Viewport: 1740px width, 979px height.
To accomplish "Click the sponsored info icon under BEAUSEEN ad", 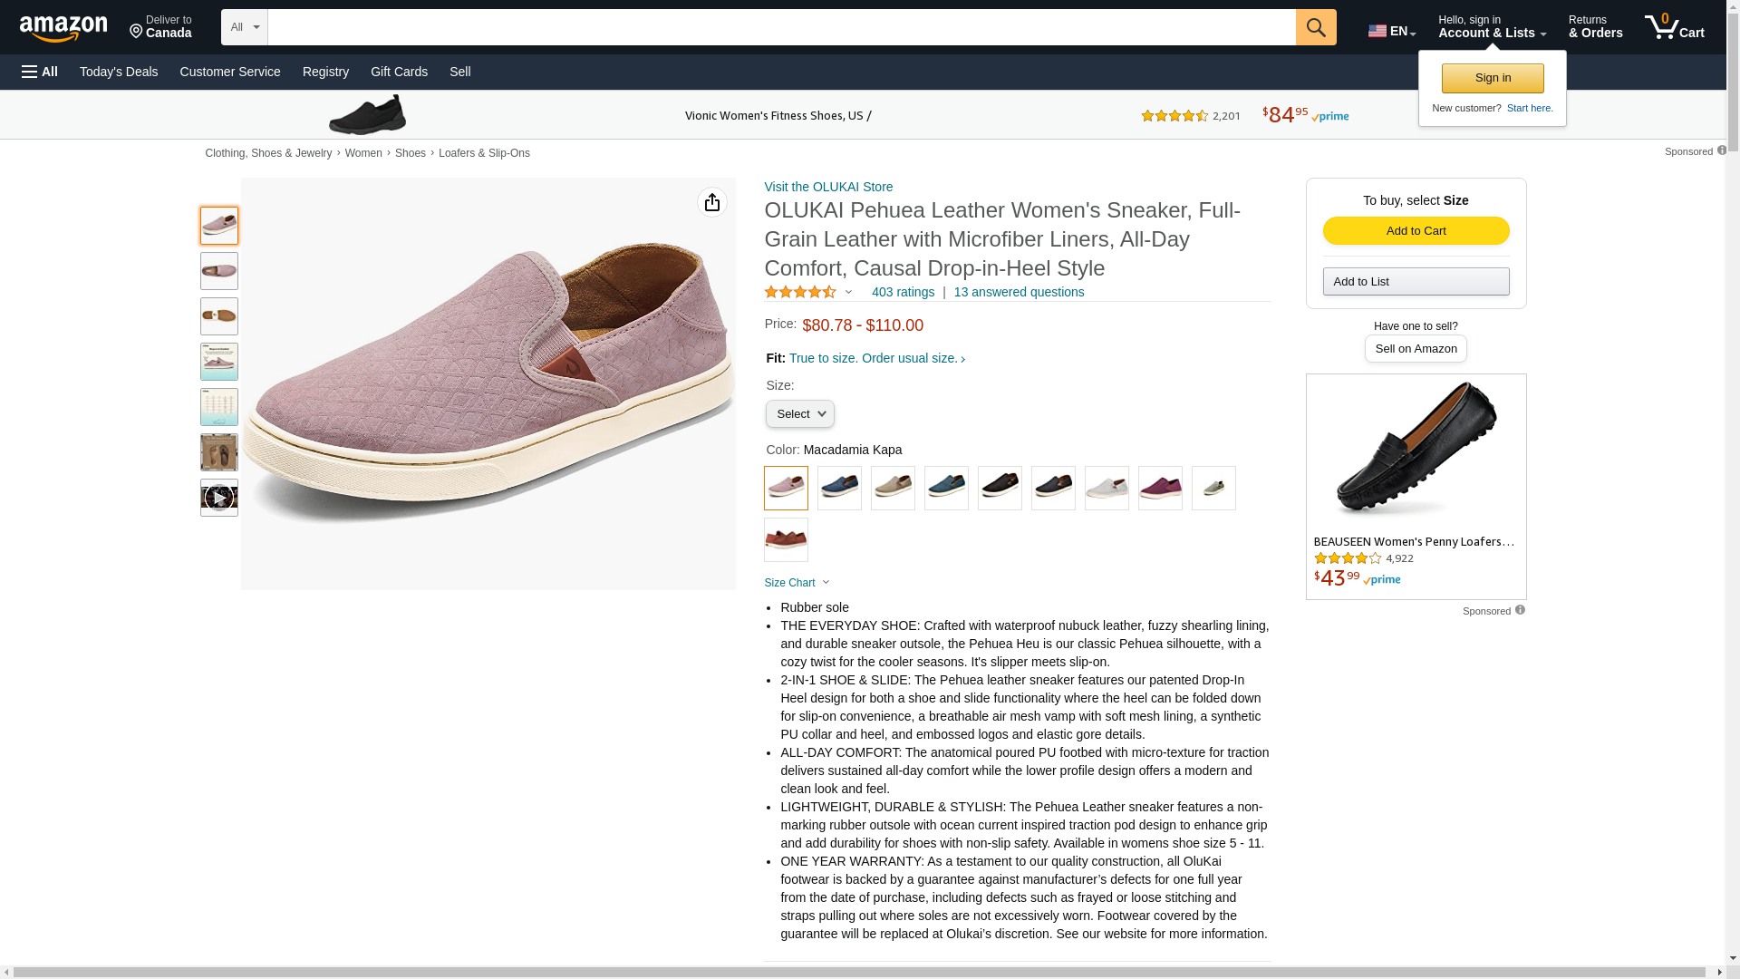I will 1520,610.
